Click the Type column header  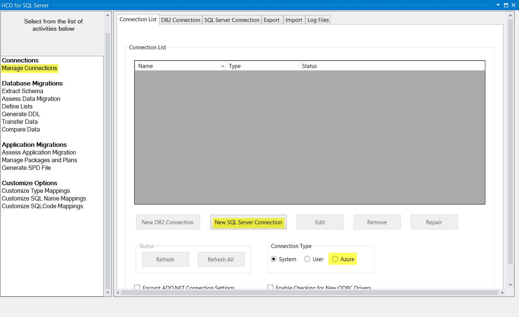pos(235,66)
